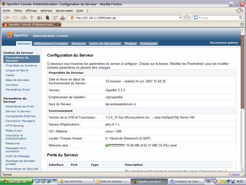Click the shield quick-launch icon on taskbar
The height and width of the screenshot is (185, 246).
coord(43,181)
